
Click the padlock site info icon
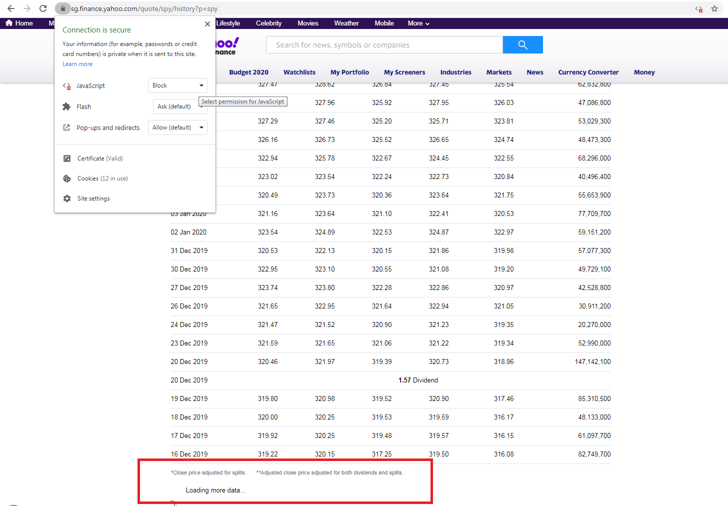(62, 8)
